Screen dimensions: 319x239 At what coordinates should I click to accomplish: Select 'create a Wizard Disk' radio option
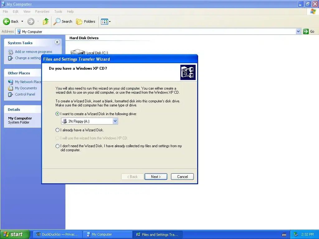coord(57,114)
